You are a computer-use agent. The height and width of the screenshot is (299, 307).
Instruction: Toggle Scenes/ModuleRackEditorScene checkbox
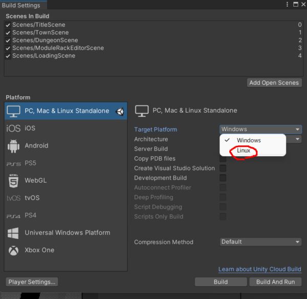[x=8, y=48]
